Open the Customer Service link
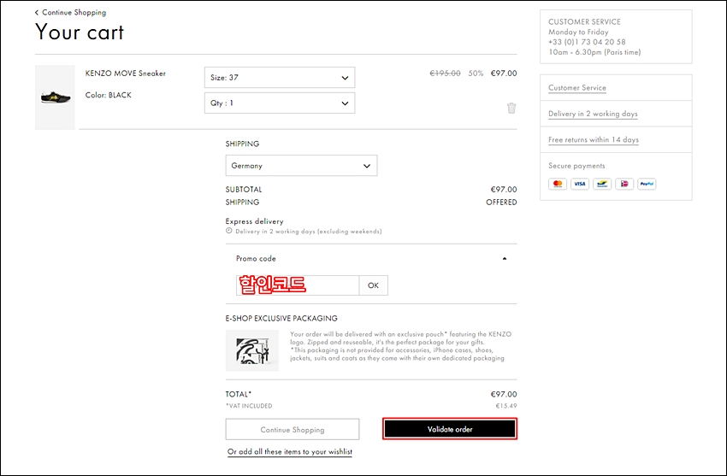 [577, 87]
